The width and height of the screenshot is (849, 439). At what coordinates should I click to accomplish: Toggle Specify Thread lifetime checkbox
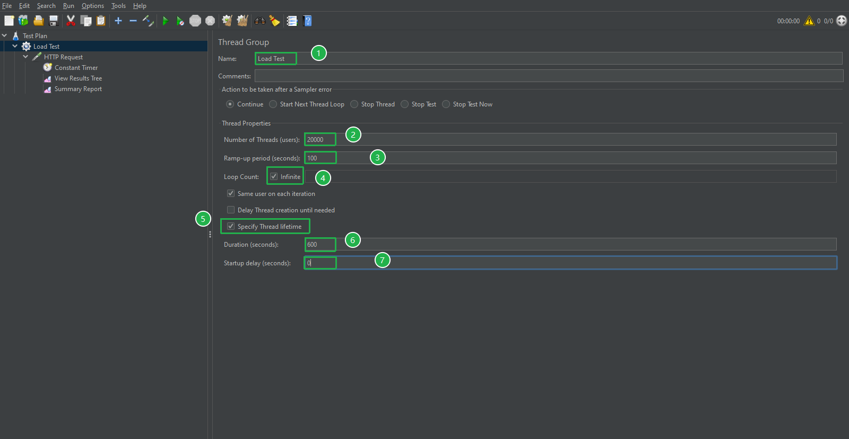point(231,226)
